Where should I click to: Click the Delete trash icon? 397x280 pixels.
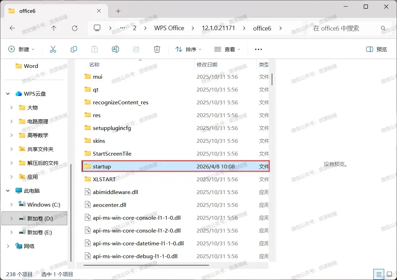click(157, 49)
